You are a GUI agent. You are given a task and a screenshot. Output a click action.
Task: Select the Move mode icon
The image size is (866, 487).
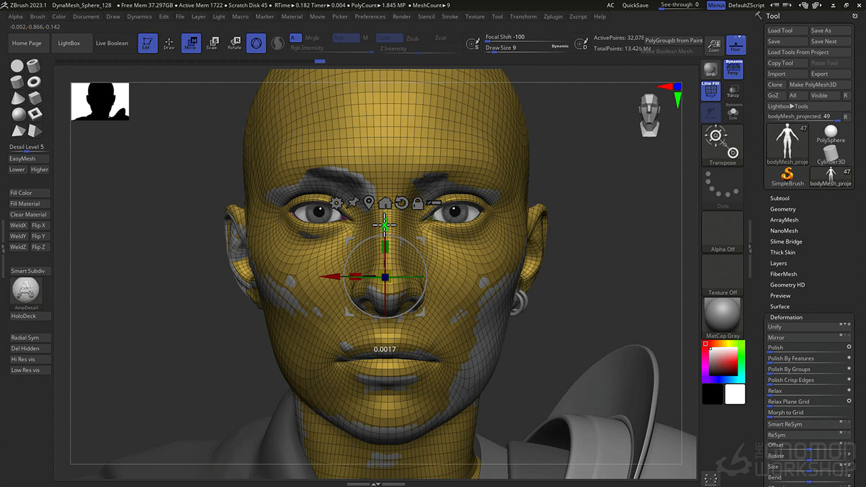[x=190, y=43]
